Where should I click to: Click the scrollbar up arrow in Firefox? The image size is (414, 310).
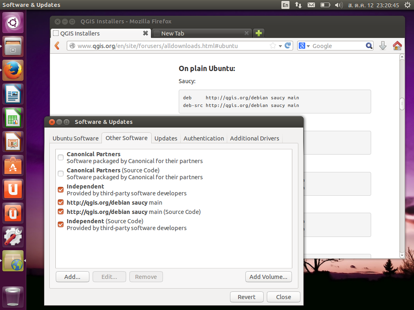[x=402, y=57]
